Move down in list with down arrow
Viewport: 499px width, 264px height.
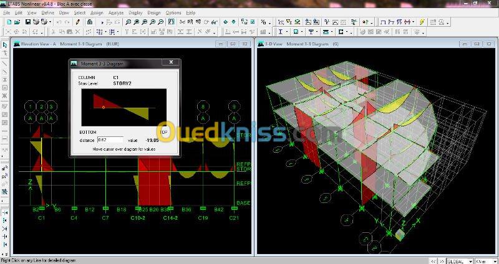[x=233, y=22]
